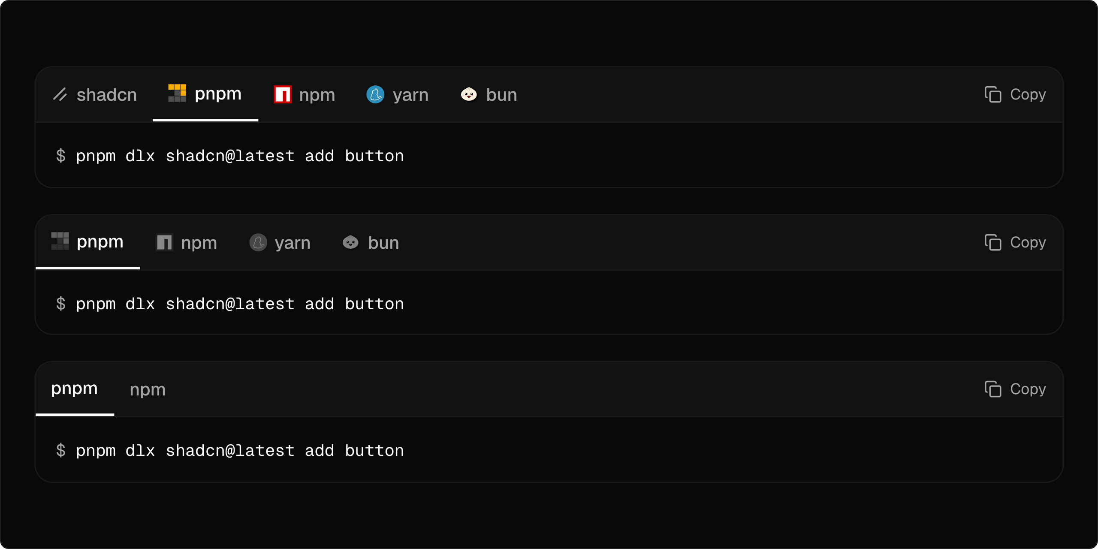
Task: Click Copy in the bottom code block
Action: click(1015, 389)
